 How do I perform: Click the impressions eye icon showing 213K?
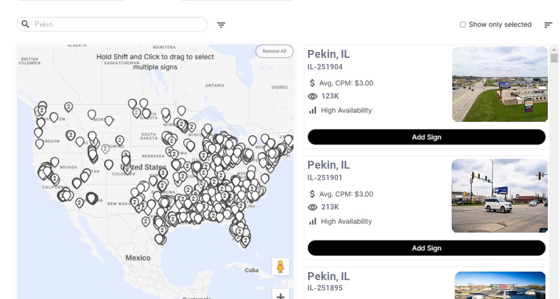coord(313,207)
